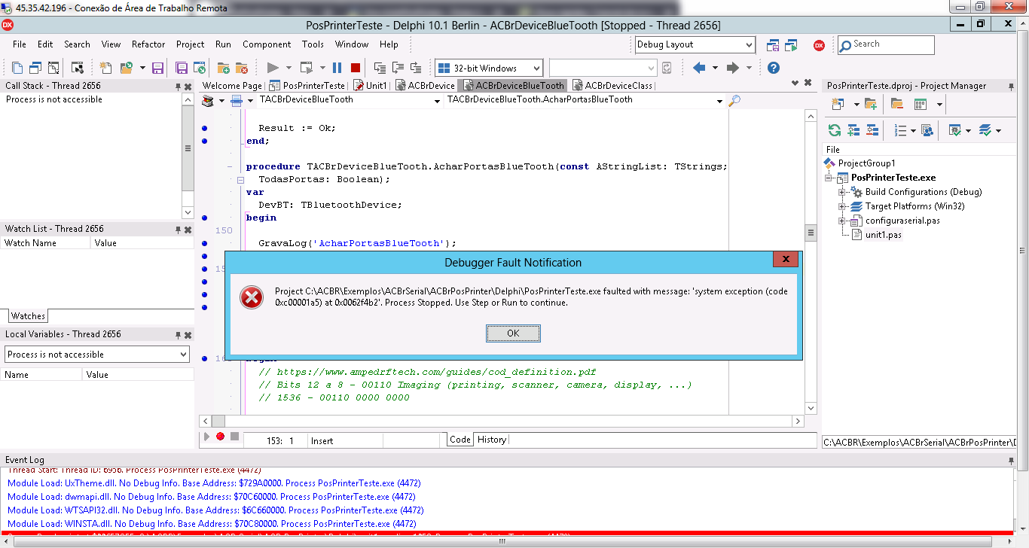Screen dimensions: 1029x548
Task: Switch to the ACBrDeviceClass editor tab
Action: point(612,86)
